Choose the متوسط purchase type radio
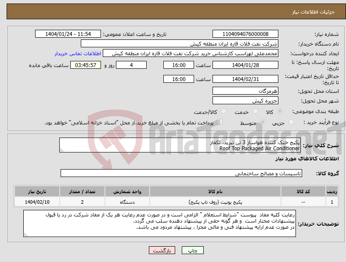Viewport: 346px width, 262px height. click(263, 122)
